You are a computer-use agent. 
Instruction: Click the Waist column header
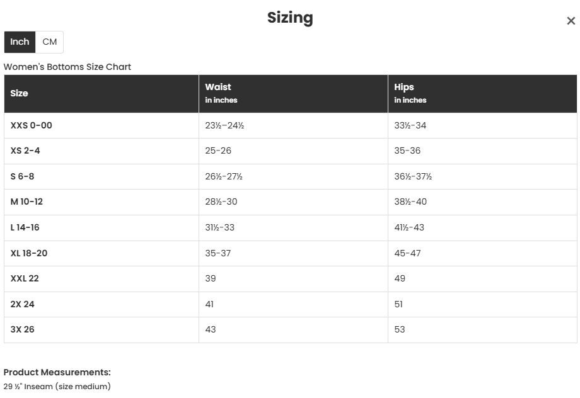pyautogui.click(x=218, y=88)
